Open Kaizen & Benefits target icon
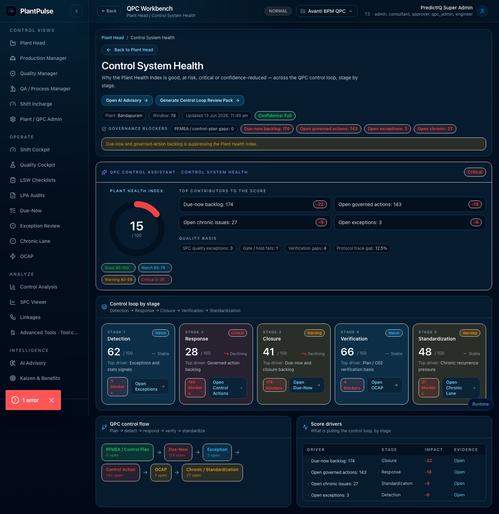This screenshot has height=514, width=499. pos(13,378)
